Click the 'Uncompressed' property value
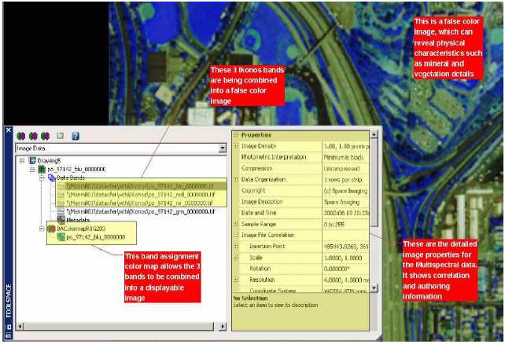Viewport: 505px width, 344px height. click(x=341, y=169)
